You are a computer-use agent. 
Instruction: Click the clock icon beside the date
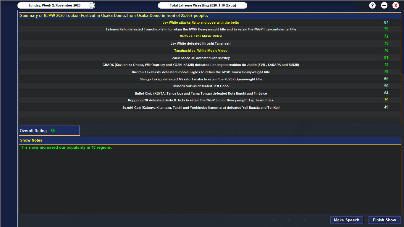92,5
